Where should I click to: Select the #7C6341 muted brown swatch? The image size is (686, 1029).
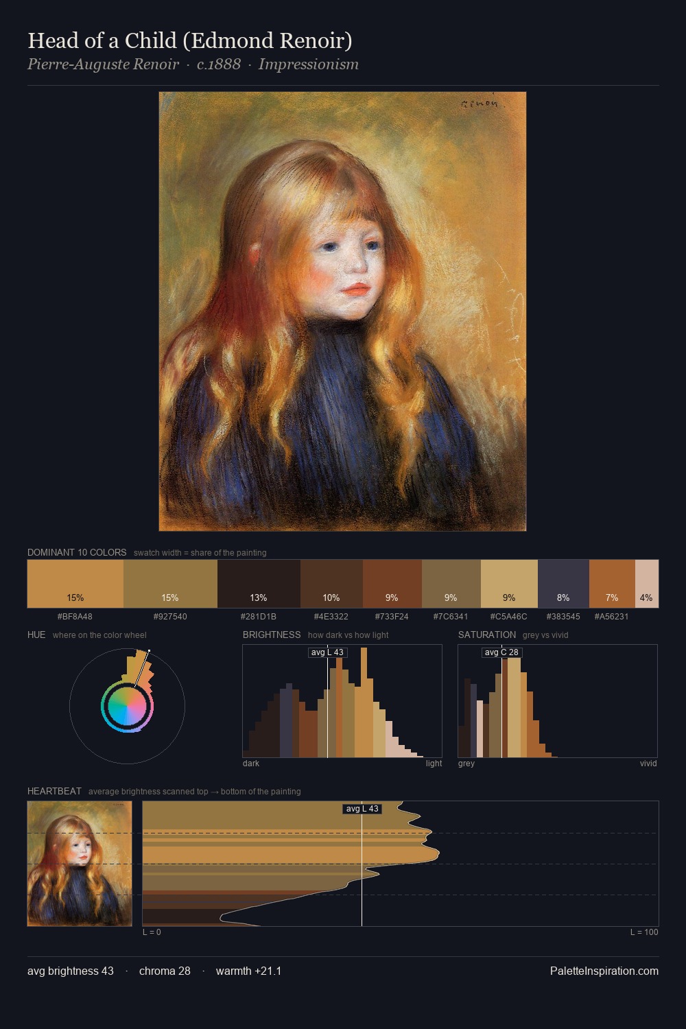pyautogui.click(x=451, y=584)
